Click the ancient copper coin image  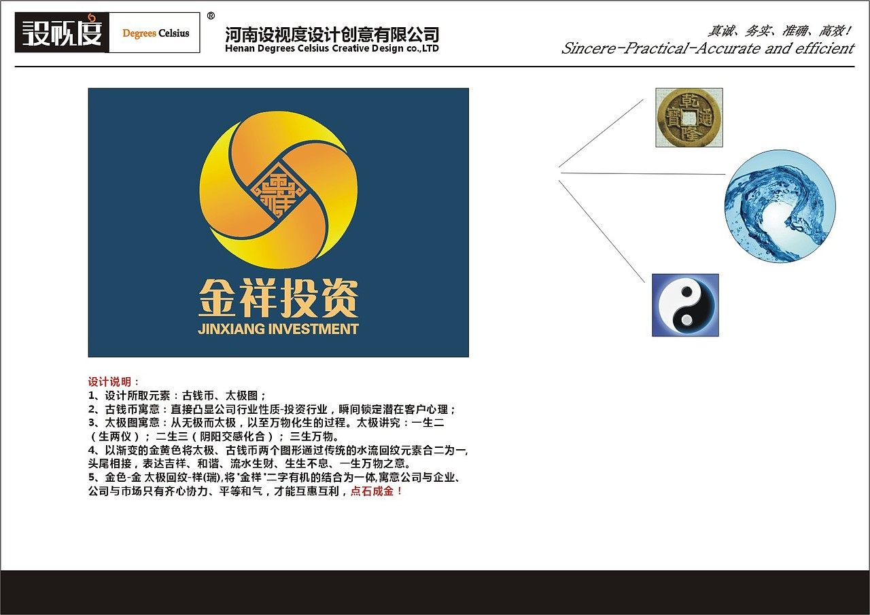pos(689,118)
